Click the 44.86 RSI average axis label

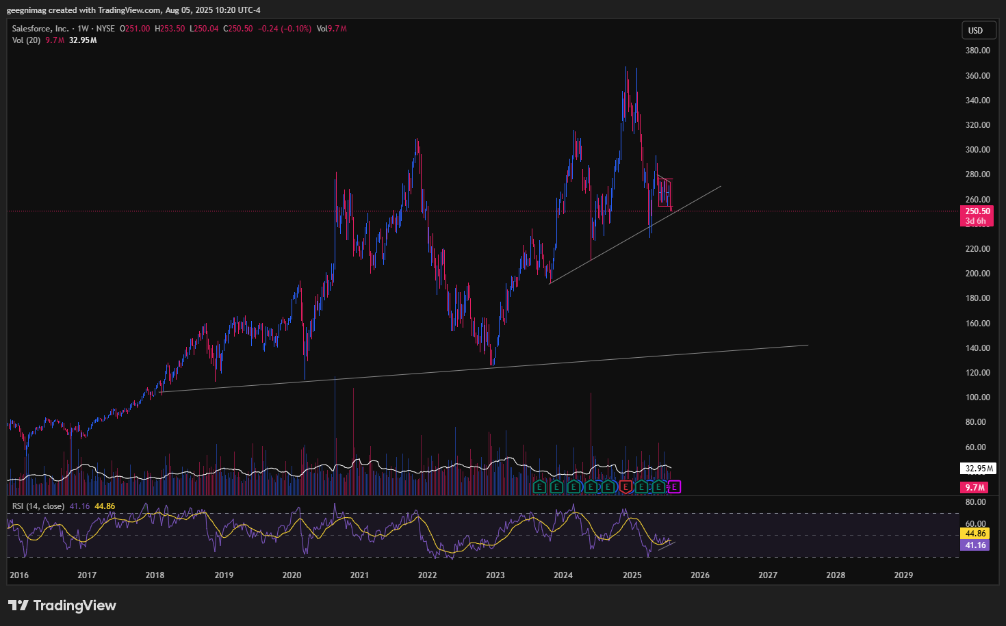(975, 534)
